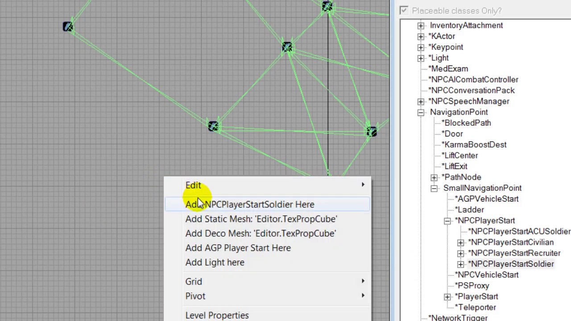The height and width of the screenshot is (321, 571).
Task: Select the *Keypoint class label
Action: coord(445,47)
